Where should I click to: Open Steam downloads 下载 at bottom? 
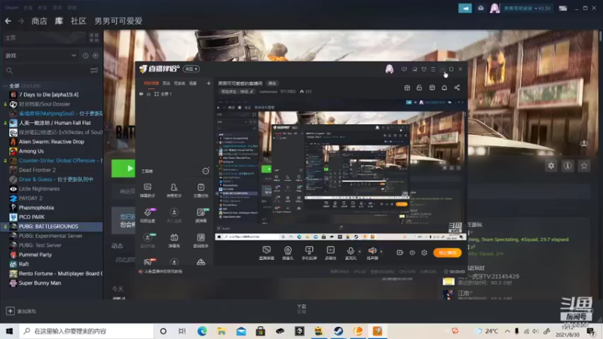[x=301, y=307]
